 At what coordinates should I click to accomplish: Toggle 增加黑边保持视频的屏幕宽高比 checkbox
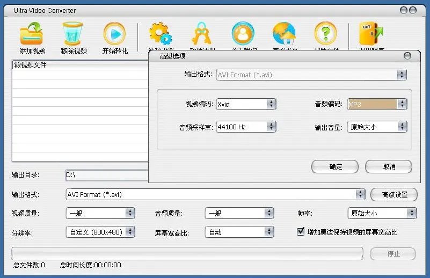point(301,232)
